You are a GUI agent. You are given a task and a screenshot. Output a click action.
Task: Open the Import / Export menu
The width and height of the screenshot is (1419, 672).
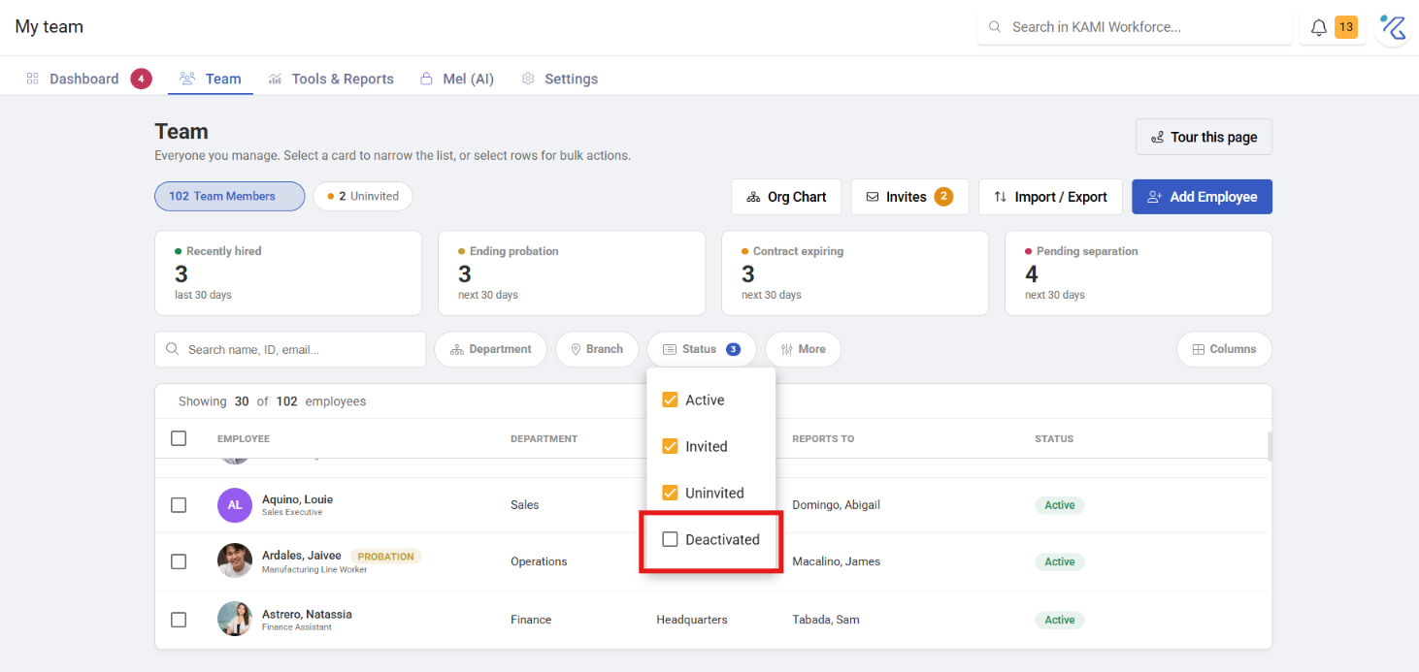point(1050,197)
